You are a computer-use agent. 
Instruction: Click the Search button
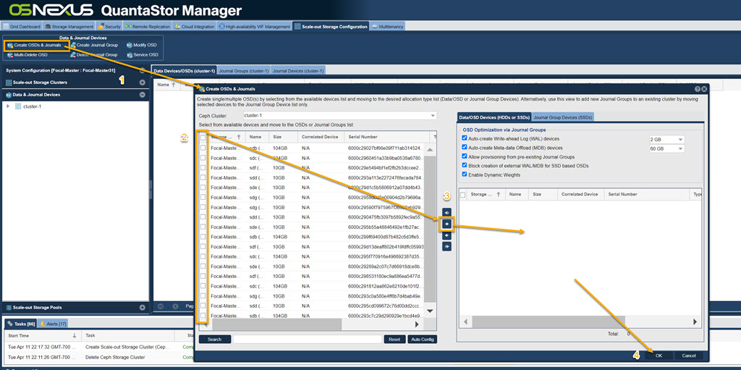(214, 340)
